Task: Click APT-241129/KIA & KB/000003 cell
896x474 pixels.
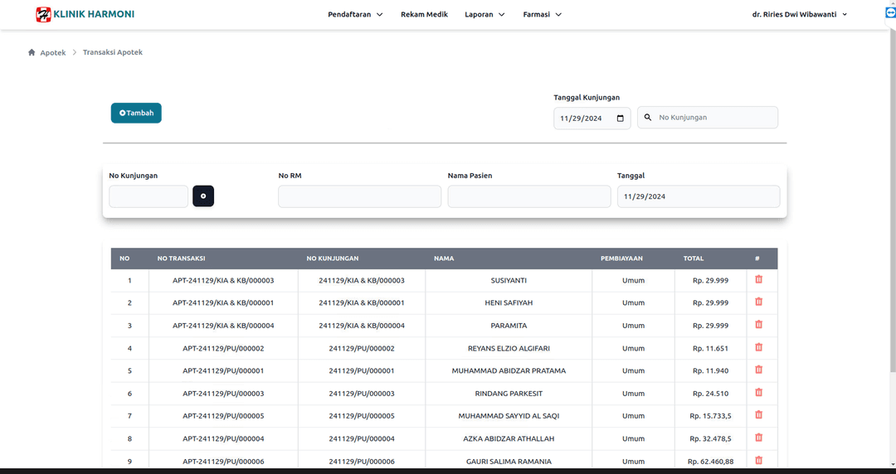Action: point(223,280)
